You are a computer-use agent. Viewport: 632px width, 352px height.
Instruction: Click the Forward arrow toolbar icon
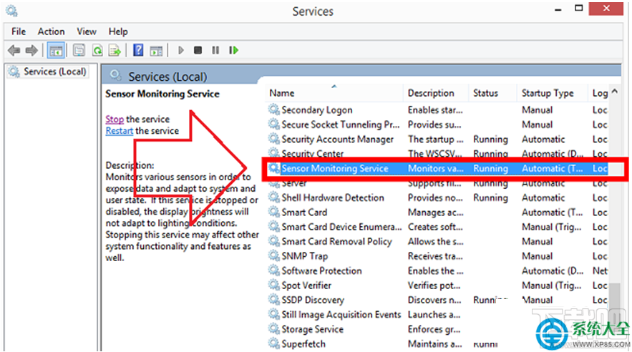(x=31, y=50)
